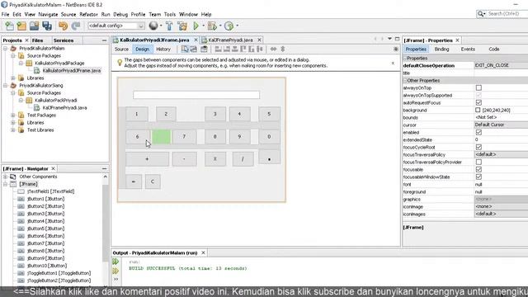Toggle the enabled property checkbox
The image size is (528, 297).
[478, 132]
